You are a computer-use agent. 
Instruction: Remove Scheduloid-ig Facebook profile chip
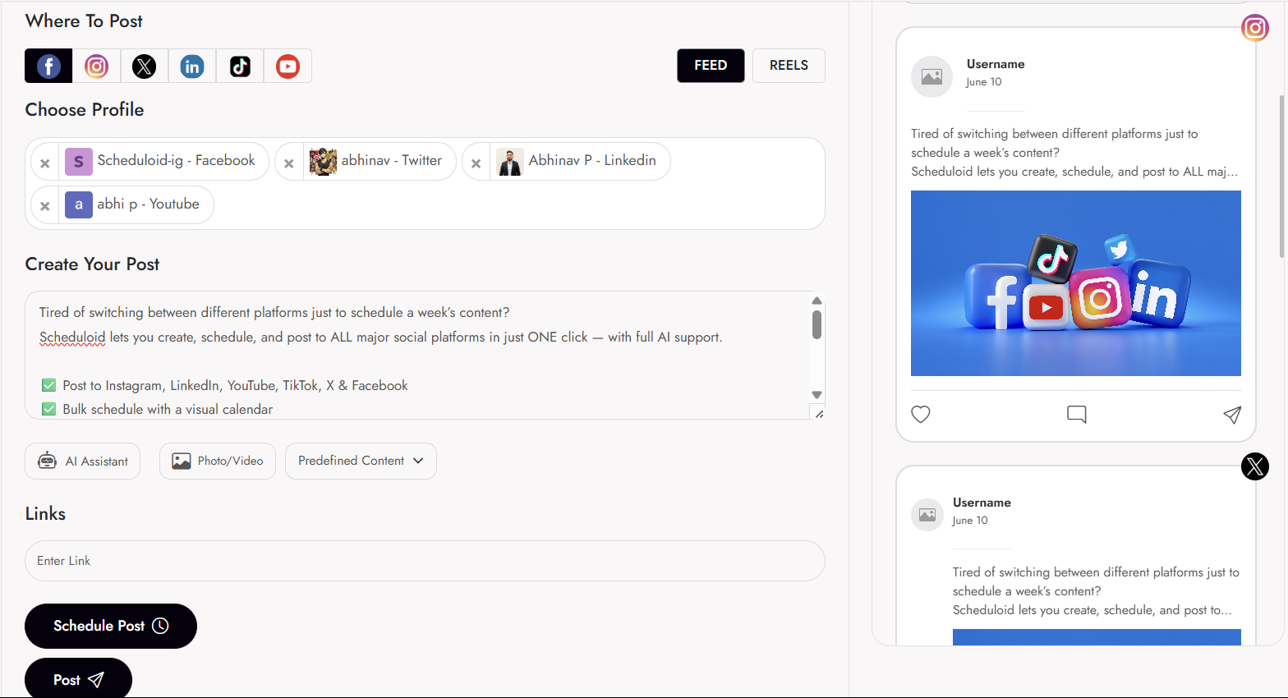coord(45,163)
